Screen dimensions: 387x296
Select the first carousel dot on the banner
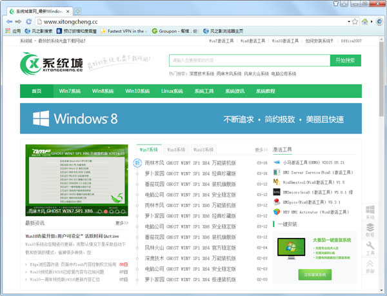[x=100, y=212]
